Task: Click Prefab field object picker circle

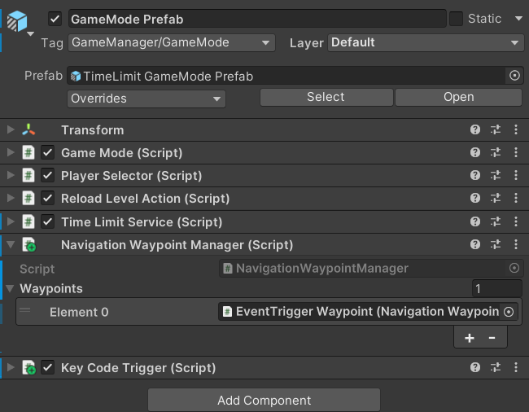Action: tap(514, 76)
